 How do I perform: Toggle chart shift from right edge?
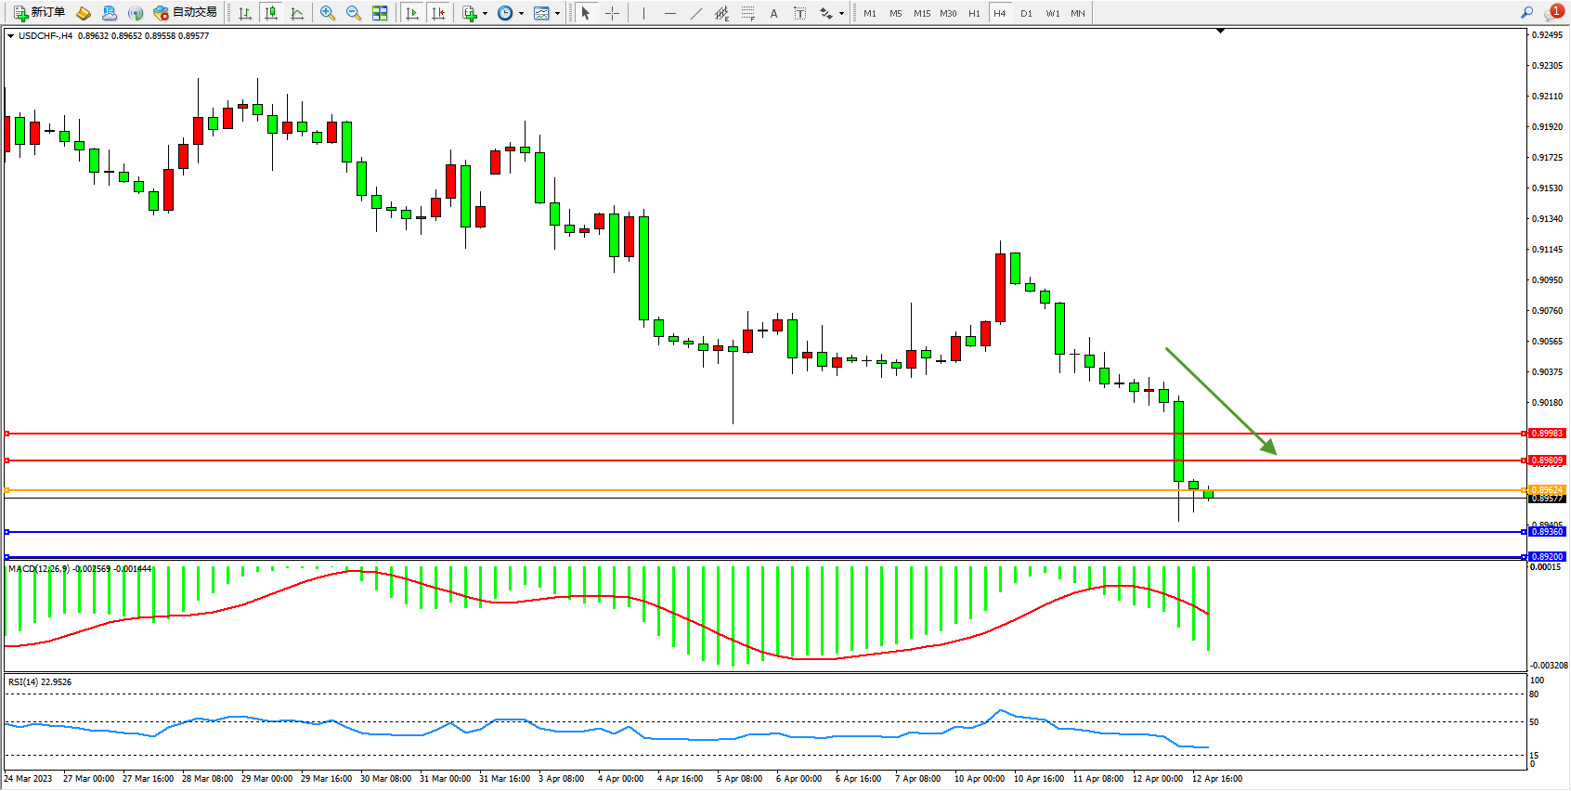(438, 13)
